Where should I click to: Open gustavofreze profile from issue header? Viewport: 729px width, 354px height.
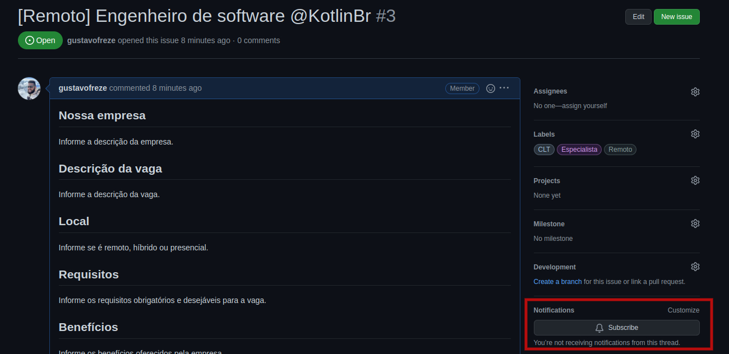click(91, 40)
